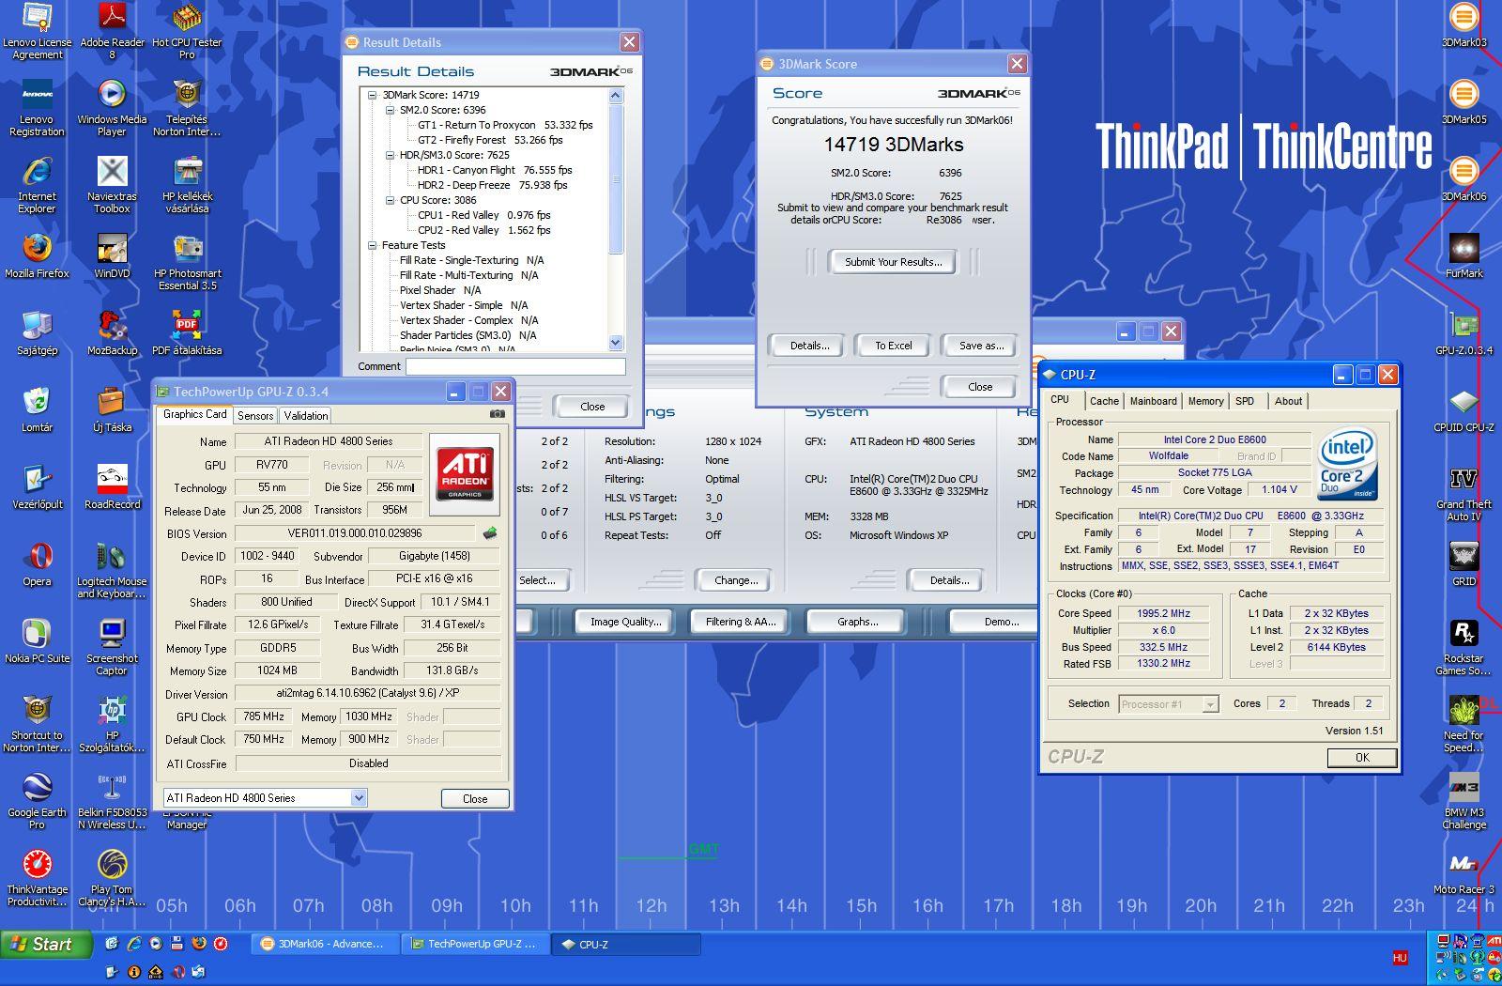Click the Submit Your Results button
This screenshot has width=1502, height=986.
tap(893, 262)
